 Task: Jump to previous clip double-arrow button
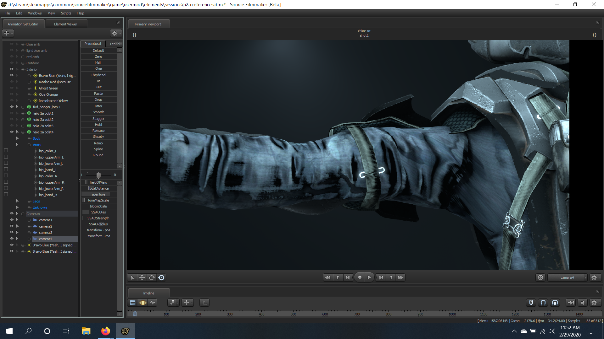(328, 277)
